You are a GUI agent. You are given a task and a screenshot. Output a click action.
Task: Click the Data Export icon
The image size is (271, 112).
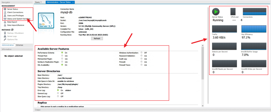click(x=5, y=22)
